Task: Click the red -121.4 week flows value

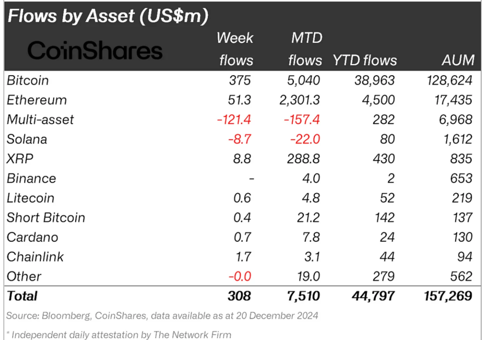Action: (x=234, y=120)
